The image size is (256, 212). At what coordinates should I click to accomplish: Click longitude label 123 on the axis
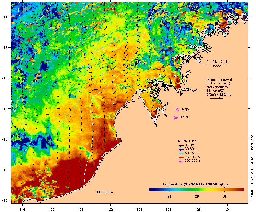click(140, 210)
